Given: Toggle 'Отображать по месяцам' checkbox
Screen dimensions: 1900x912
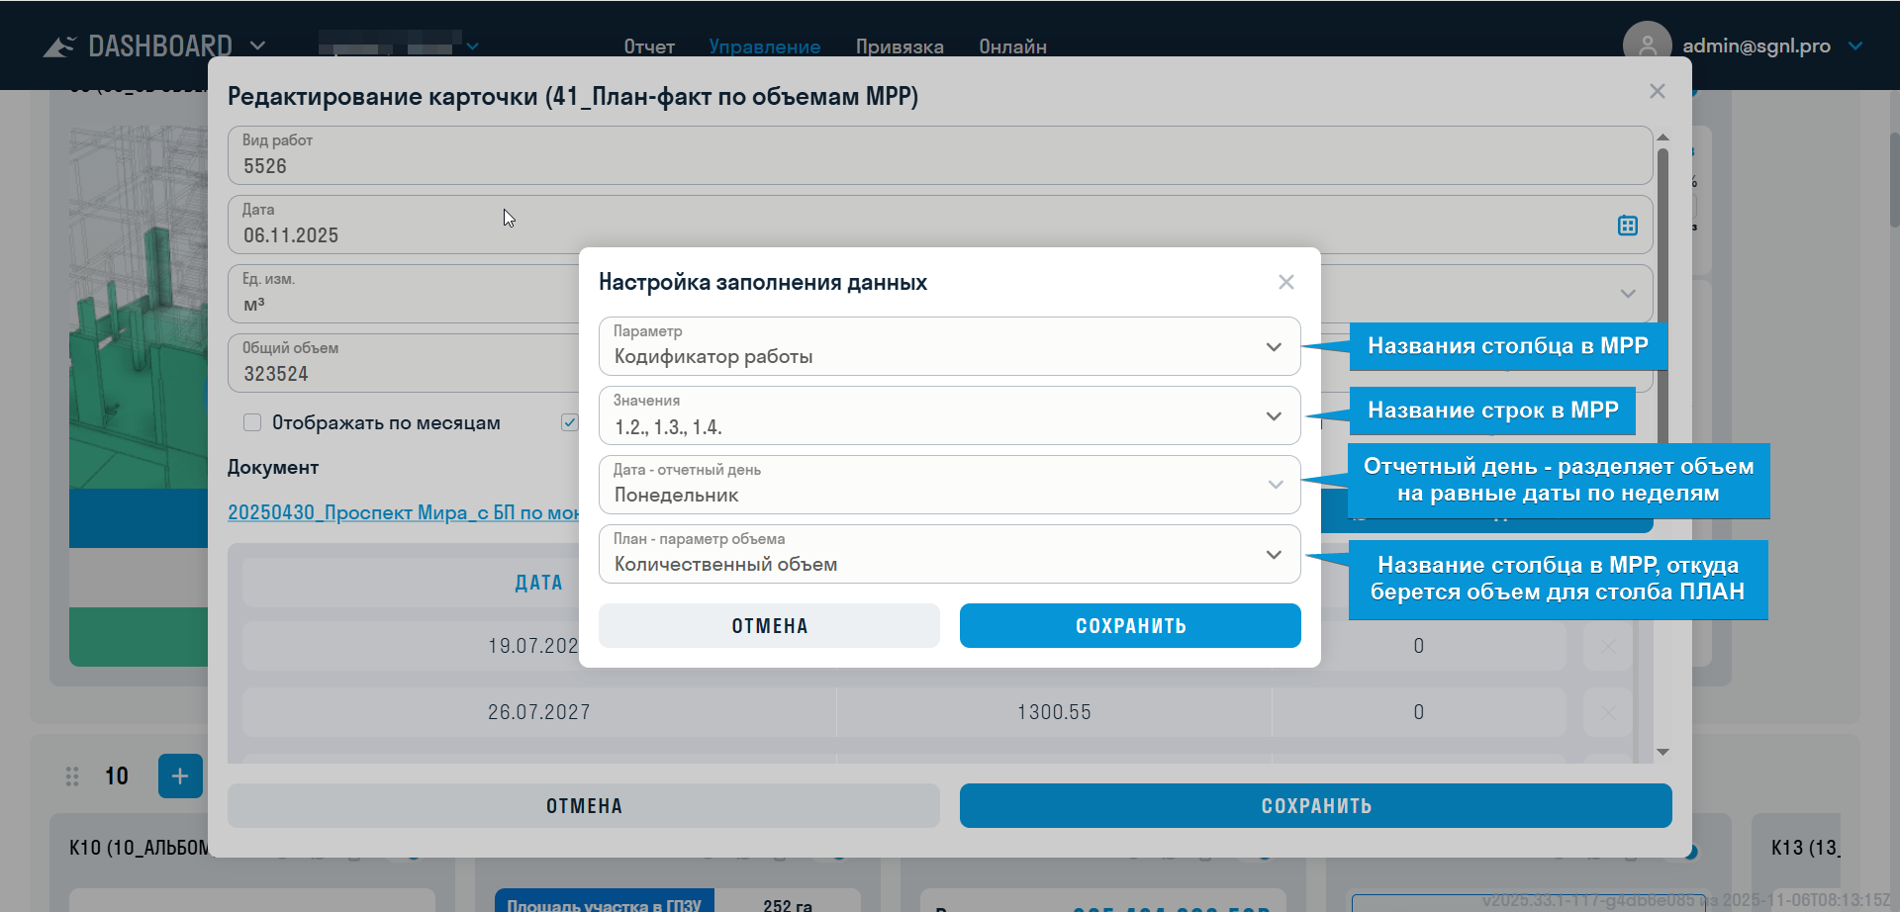Looking at the screenshot, I should [x=252, y=422].
